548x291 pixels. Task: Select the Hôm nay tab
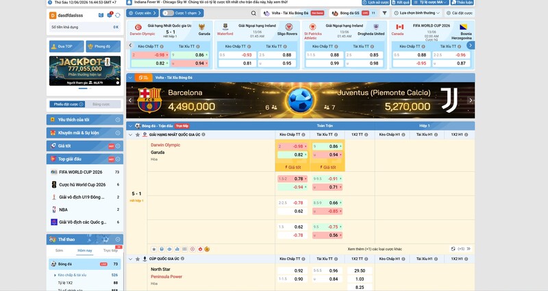point(84,251)
